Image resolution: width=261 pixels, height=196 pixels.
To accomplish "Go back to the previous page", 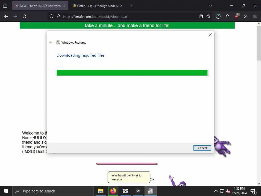I will click(6, 16).
